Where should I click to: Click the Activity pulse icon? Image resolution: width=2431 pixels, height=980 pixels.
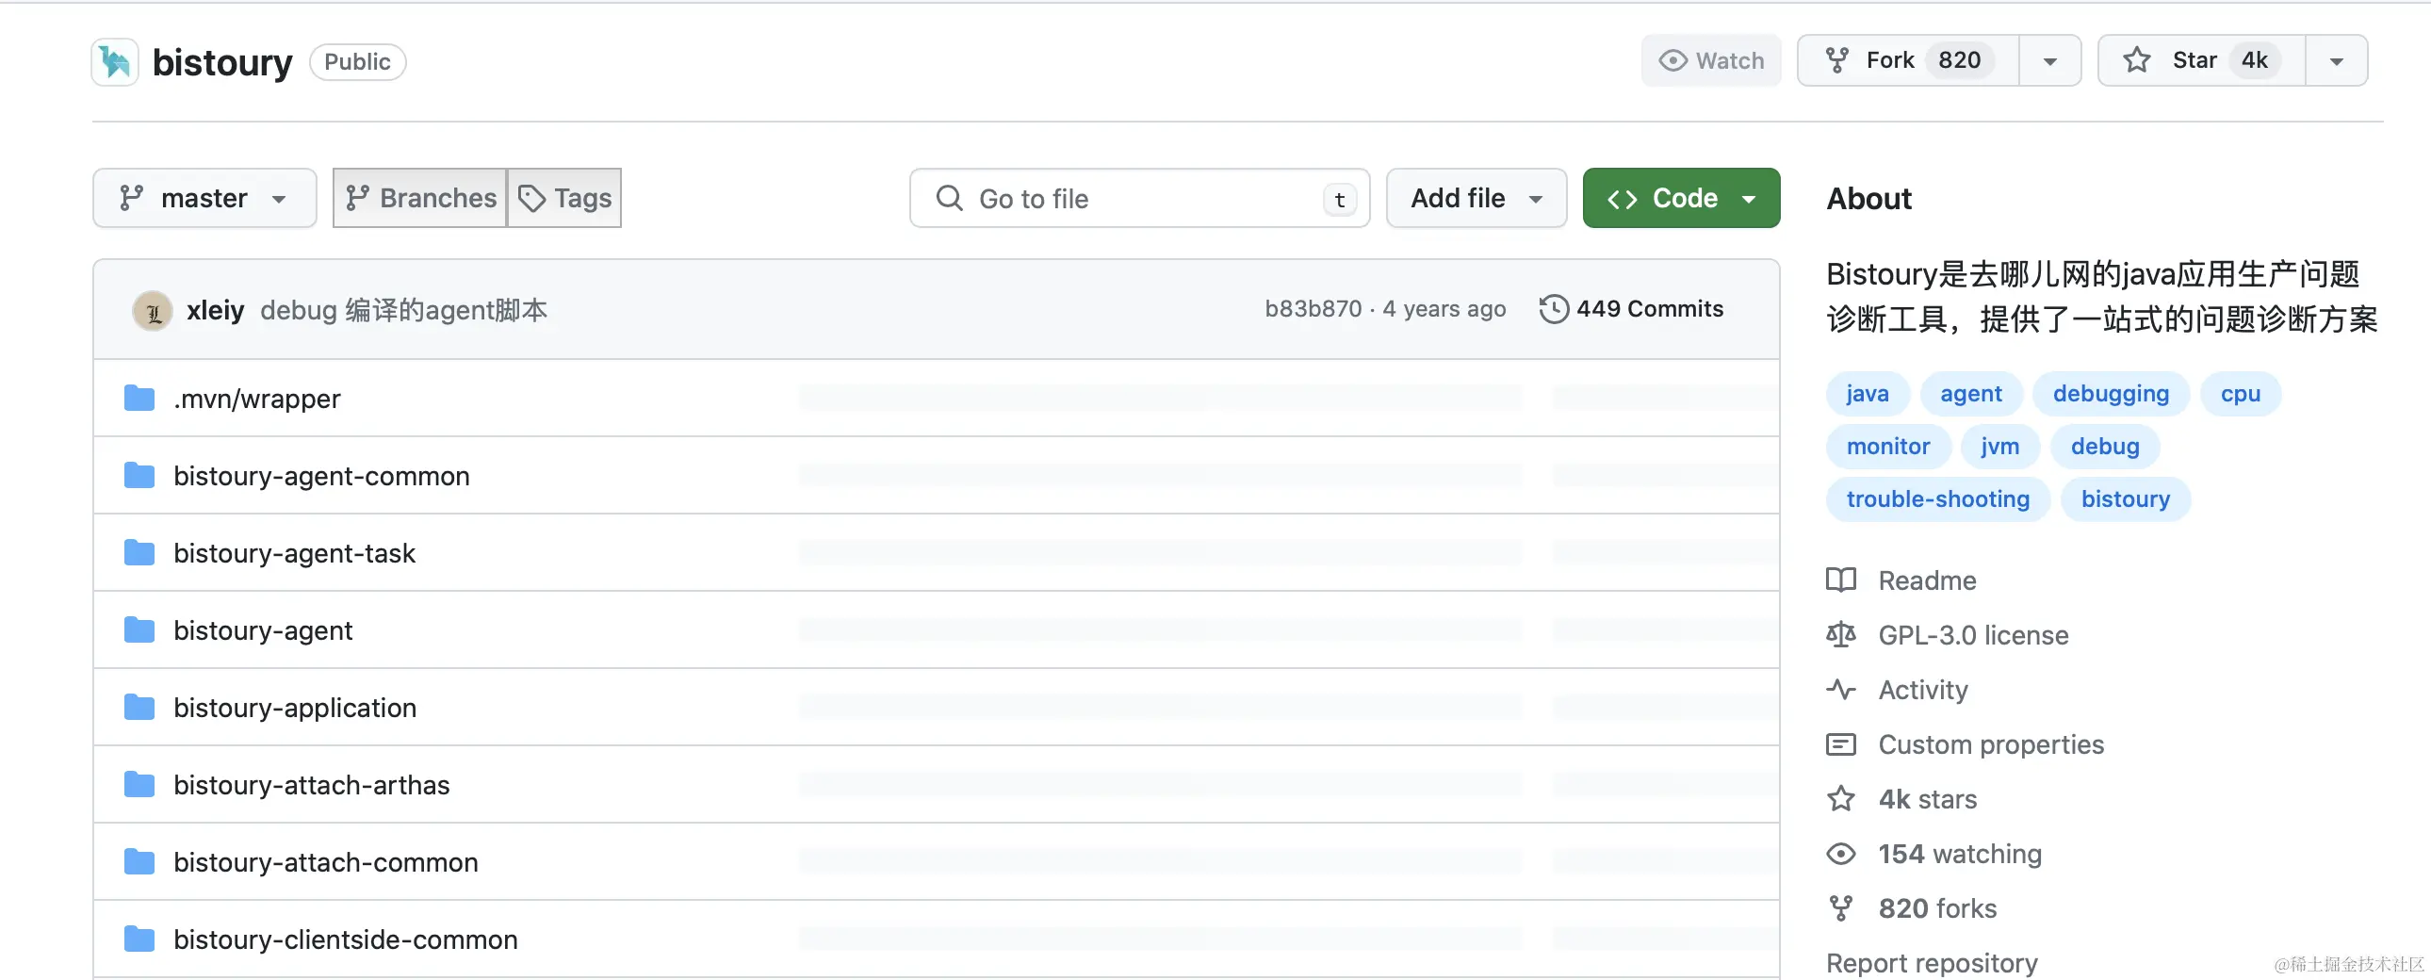[1840, 690]
